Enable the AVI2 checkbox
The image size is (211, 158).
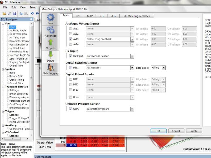(70, 34)
